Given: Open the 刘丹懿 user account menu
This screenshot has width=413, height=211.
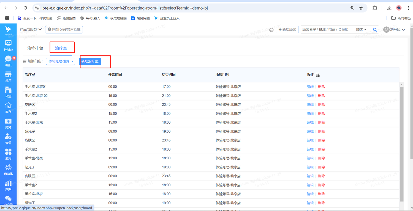Looking at the screenshot, I should coord(395,30).
